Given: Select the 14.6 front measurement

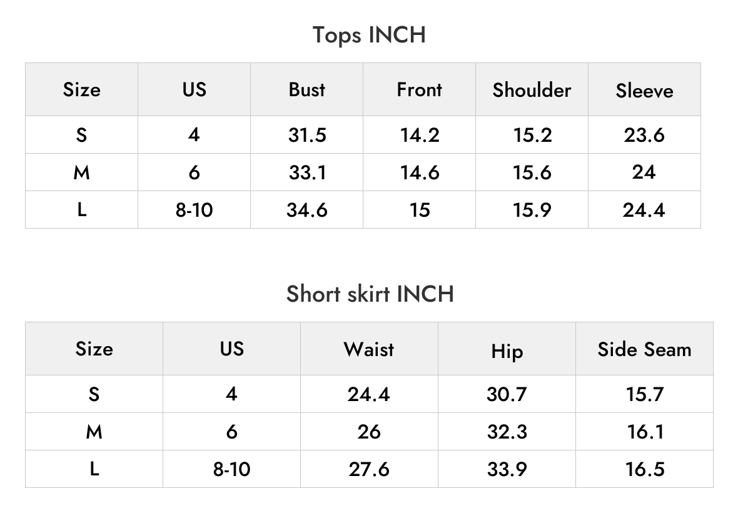Looking at the screenshot, I should click(420, 172).
